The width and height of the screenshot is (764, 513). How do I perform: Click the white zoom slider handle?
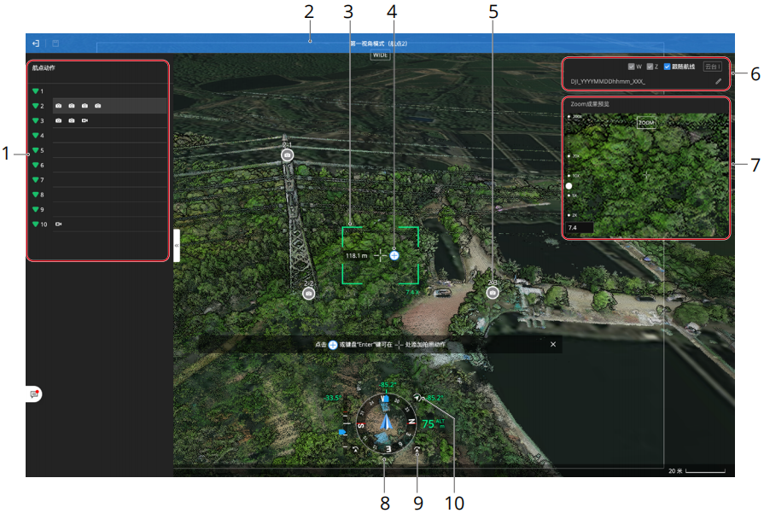(x=569, y=185)
